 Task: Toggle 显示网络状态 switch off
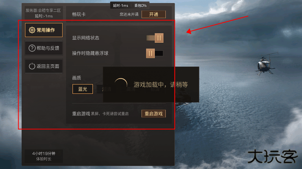155,38
